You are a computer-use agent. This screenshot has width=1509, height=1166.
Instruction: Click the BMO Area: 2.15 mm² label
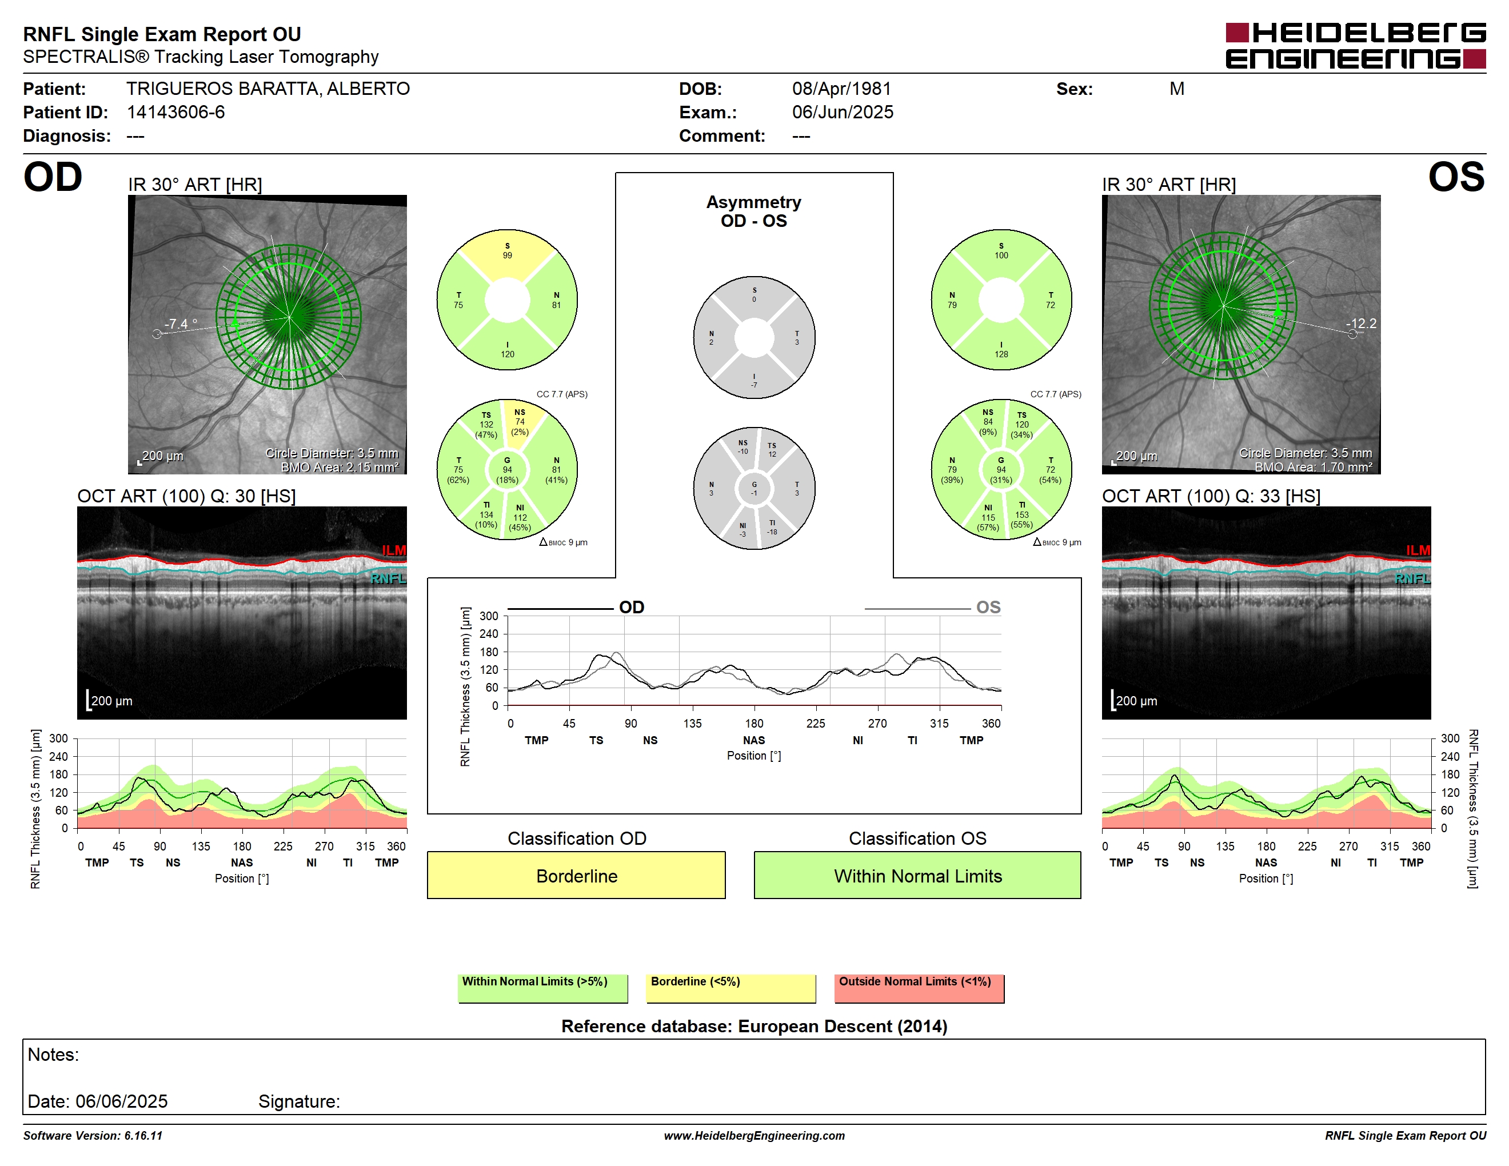[340, 467]
